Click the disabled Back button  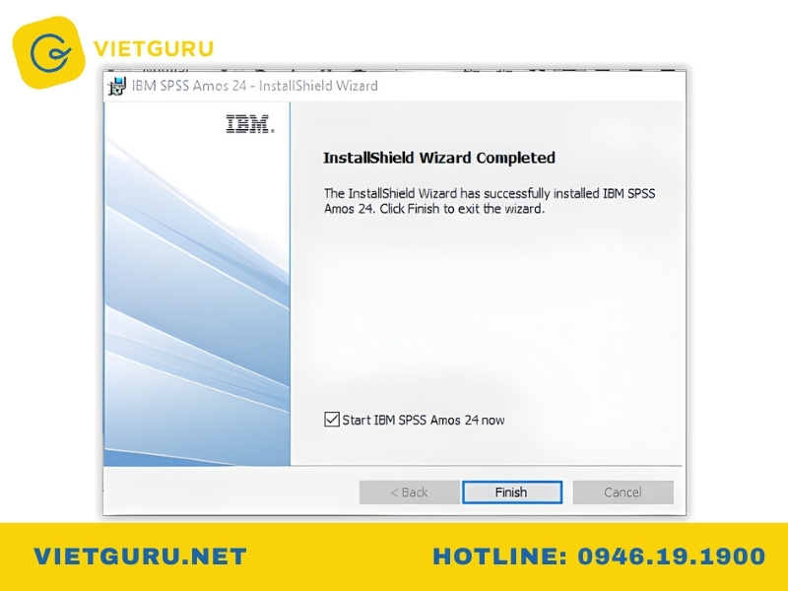coord(409,492)
